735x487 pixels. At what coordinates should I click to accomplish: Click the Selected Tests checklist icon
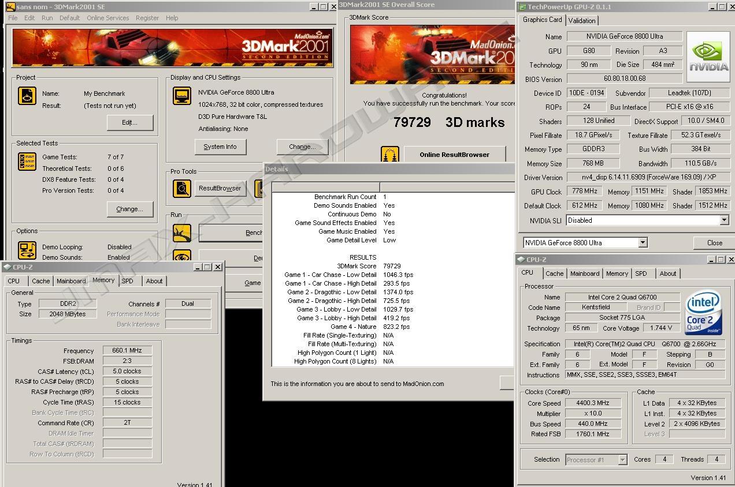tap(27, 162)
